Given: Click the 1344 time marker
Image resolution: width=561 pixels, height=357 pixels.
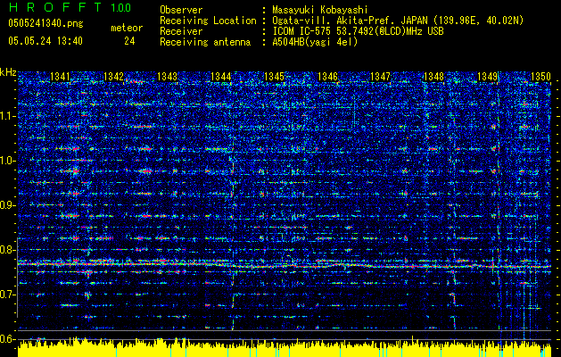Looking at the screenshot, I should (x=221, y=76).
